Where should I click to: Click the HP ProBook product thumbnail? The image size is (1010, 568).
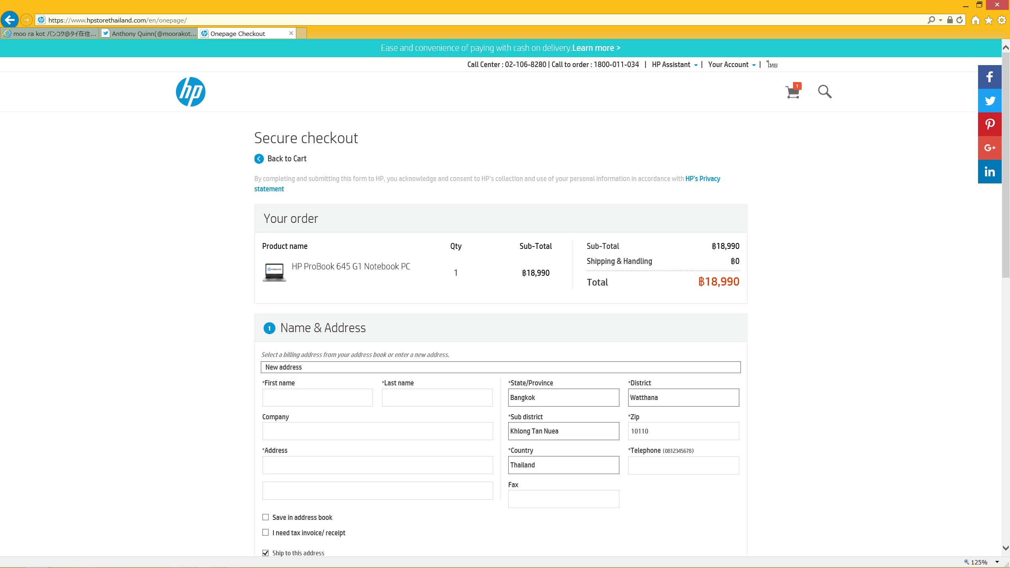(x=274, y=272)
